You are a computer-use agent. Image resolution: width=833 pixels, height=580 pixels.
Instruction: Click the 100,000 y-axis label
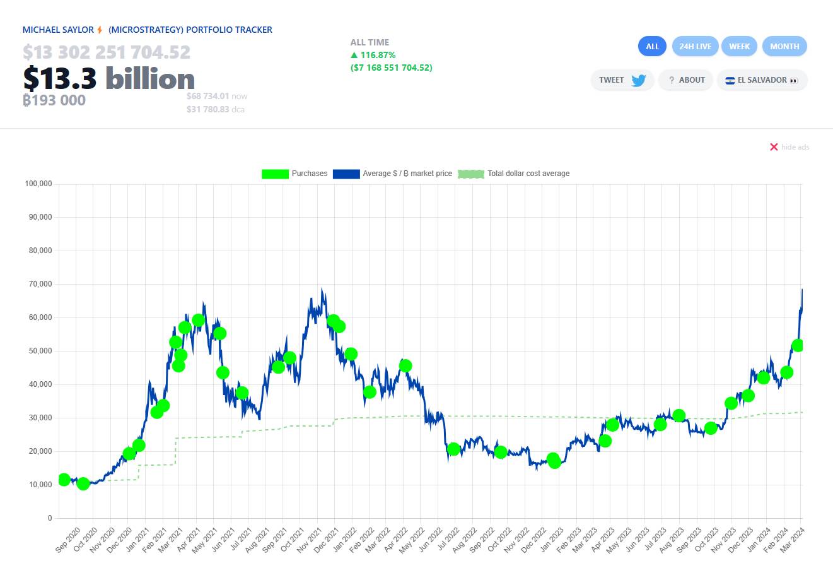(38, 184)
